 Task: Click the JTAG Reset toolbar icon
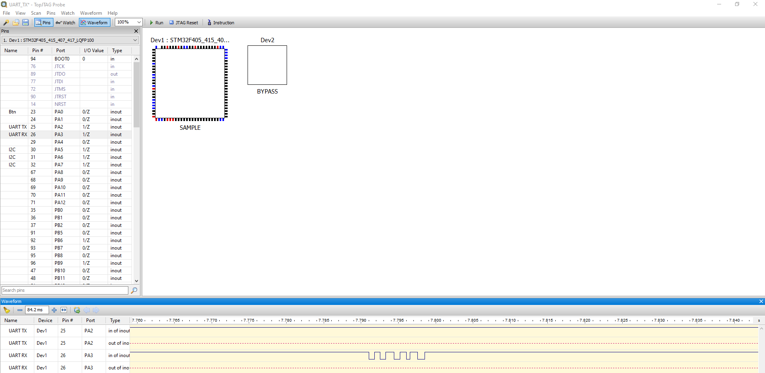click(x=183, y=22)
